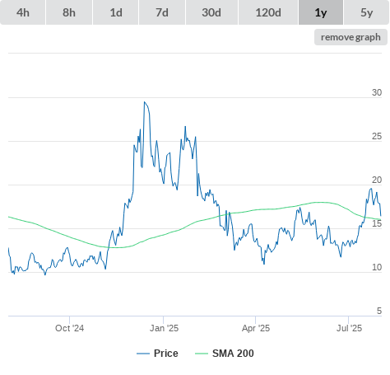The image size is (390, 375).
Task: Click the remove graph button
Action: coord(351,37)
